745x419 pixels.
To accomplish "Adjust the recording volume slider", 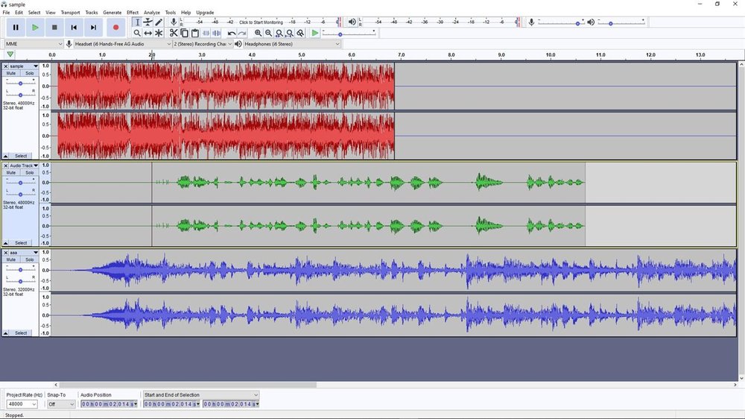I will click(560, 22).
